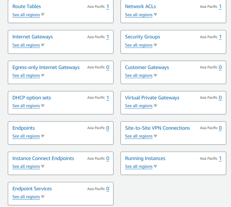Open Security Groups resource page

tap(142, 37)
